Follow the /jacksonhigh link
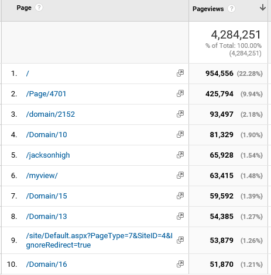Image resolution: width=271 pixels, height=275 pixels. pyautogui.click(x=48, y=155)
